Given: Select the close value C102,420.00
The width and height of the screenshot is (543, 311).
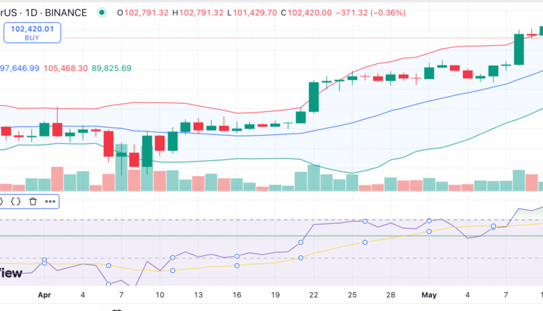Looking at the screenshot, I should pos(306,13).
